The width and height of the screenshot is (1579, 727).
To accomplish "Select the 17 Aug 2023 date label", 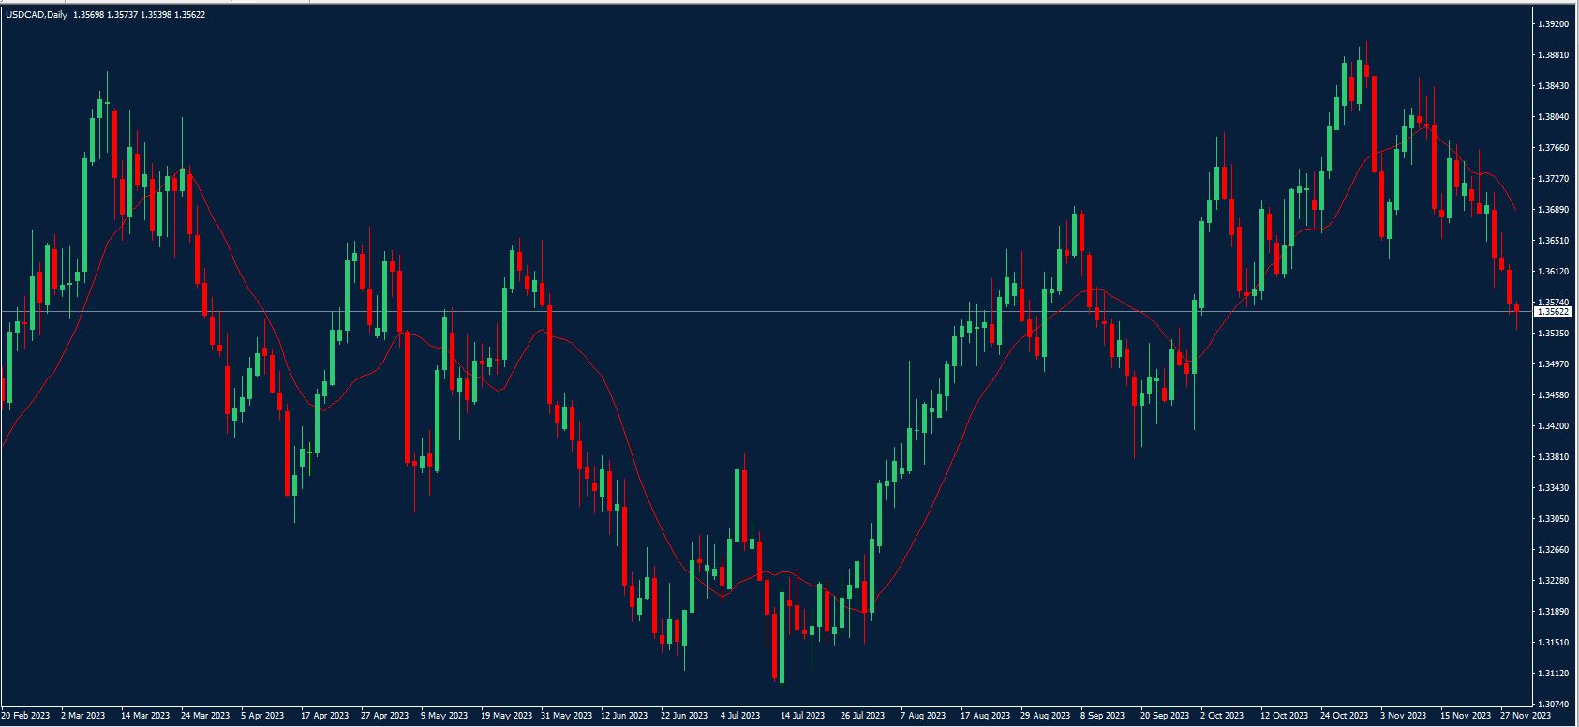I will tap(986, 716).
